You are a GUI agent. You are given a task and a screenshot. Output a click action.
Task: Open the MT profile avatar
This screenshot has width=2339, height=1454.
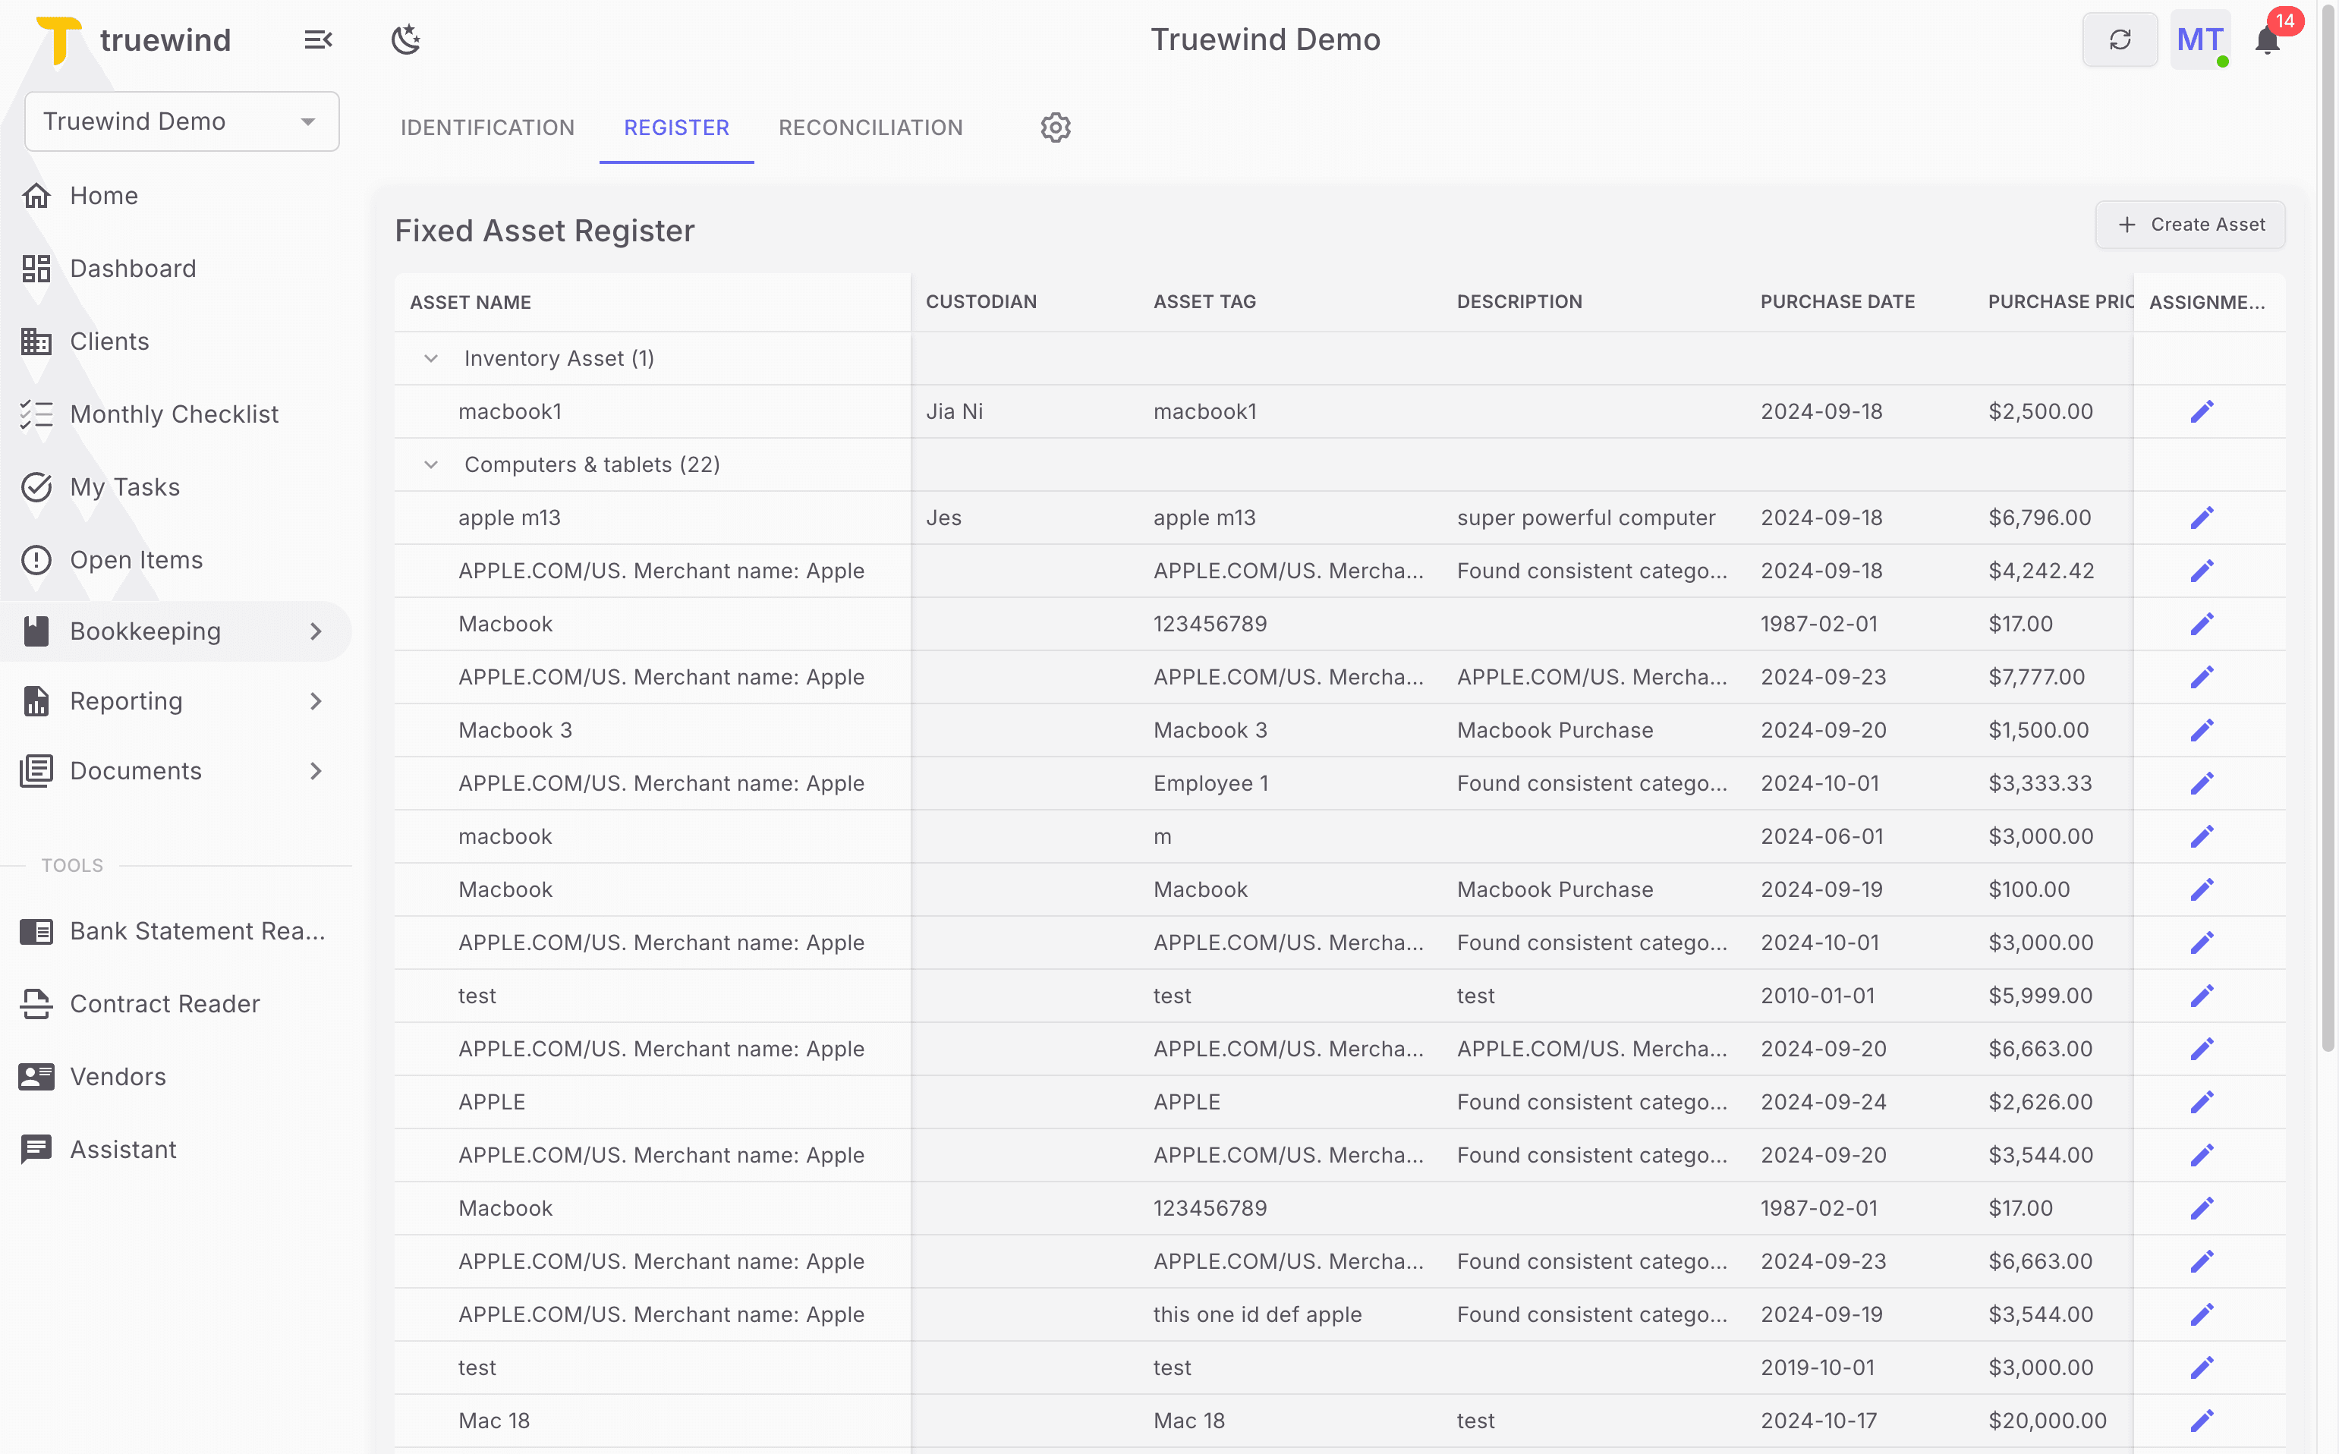pyautogui.click(x=2201, y=39)
